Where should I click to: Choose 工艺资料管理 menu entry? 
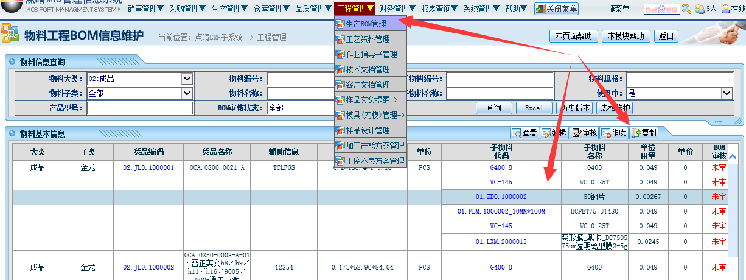click(x=368, y=39)
